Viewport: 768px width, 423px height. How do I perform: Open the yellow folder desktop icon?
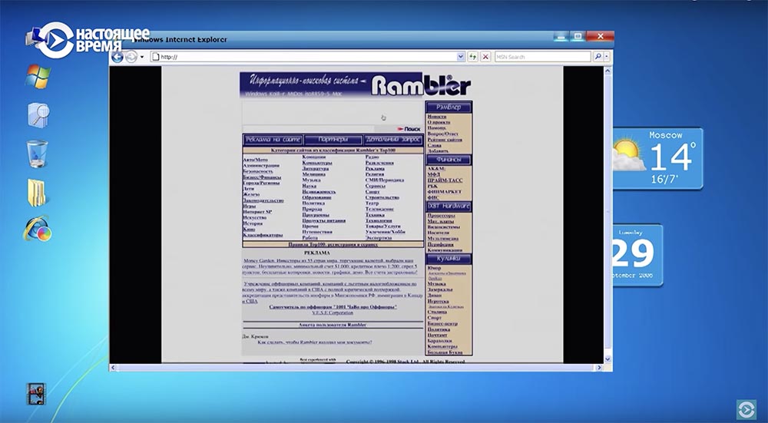(x=37, y=193)
